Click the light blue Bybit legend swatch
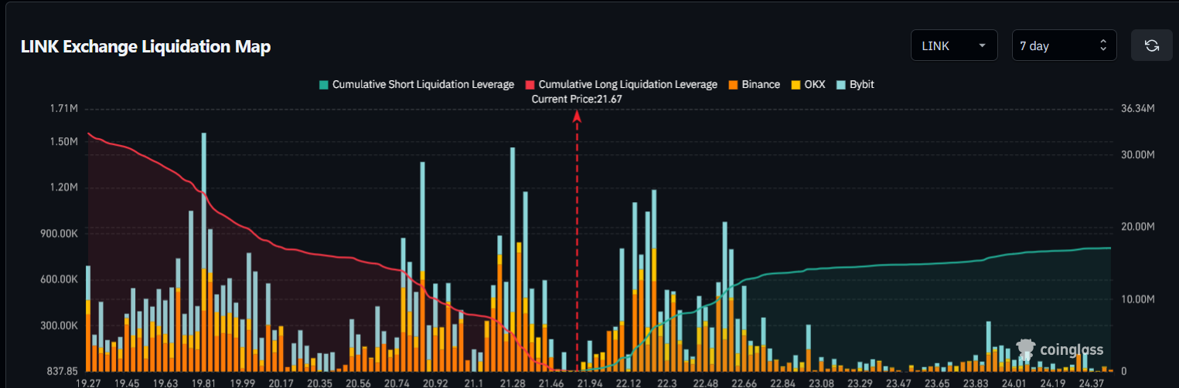The width and height of the screenshot is (1179, 388). [841, 84]
